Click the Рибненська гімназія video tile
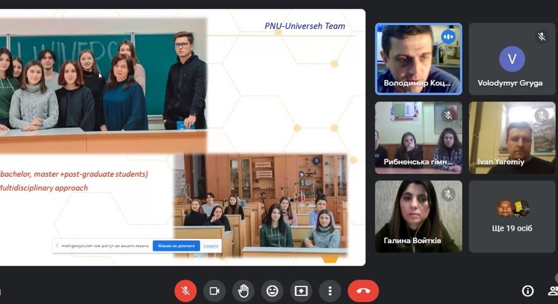 point(418,137)
